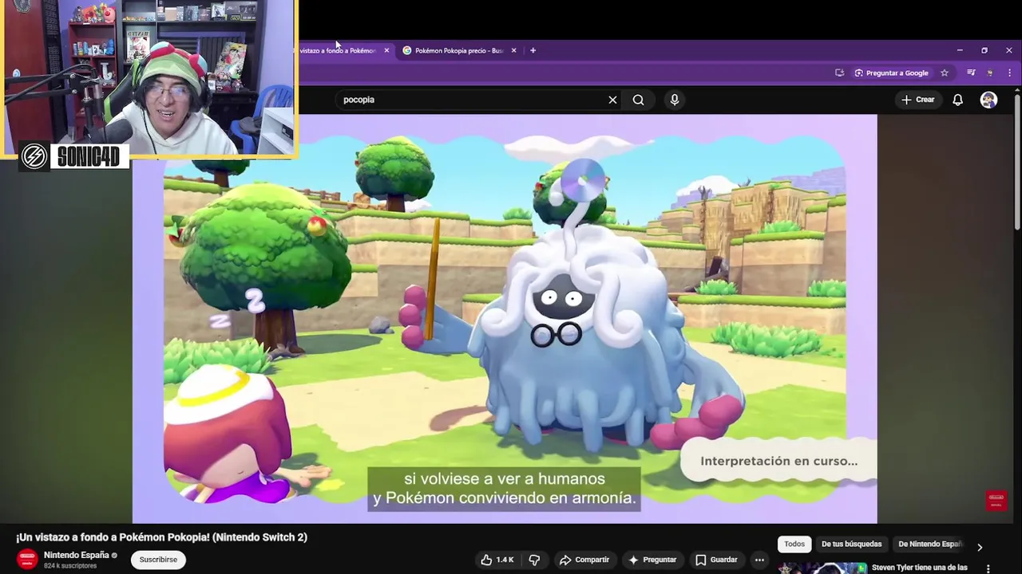Select the De Nintendo España filter chip
The image size is (1022, 574).
(930, 545)
